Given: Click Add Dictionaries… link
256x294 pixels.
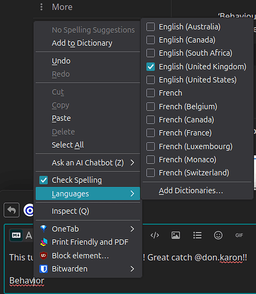Looking at the screenshot, I should (191, 191).
